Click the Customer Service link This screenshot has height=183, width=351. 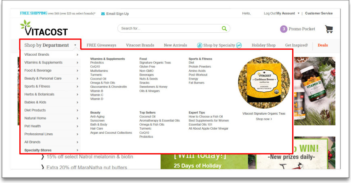point(319,13)
